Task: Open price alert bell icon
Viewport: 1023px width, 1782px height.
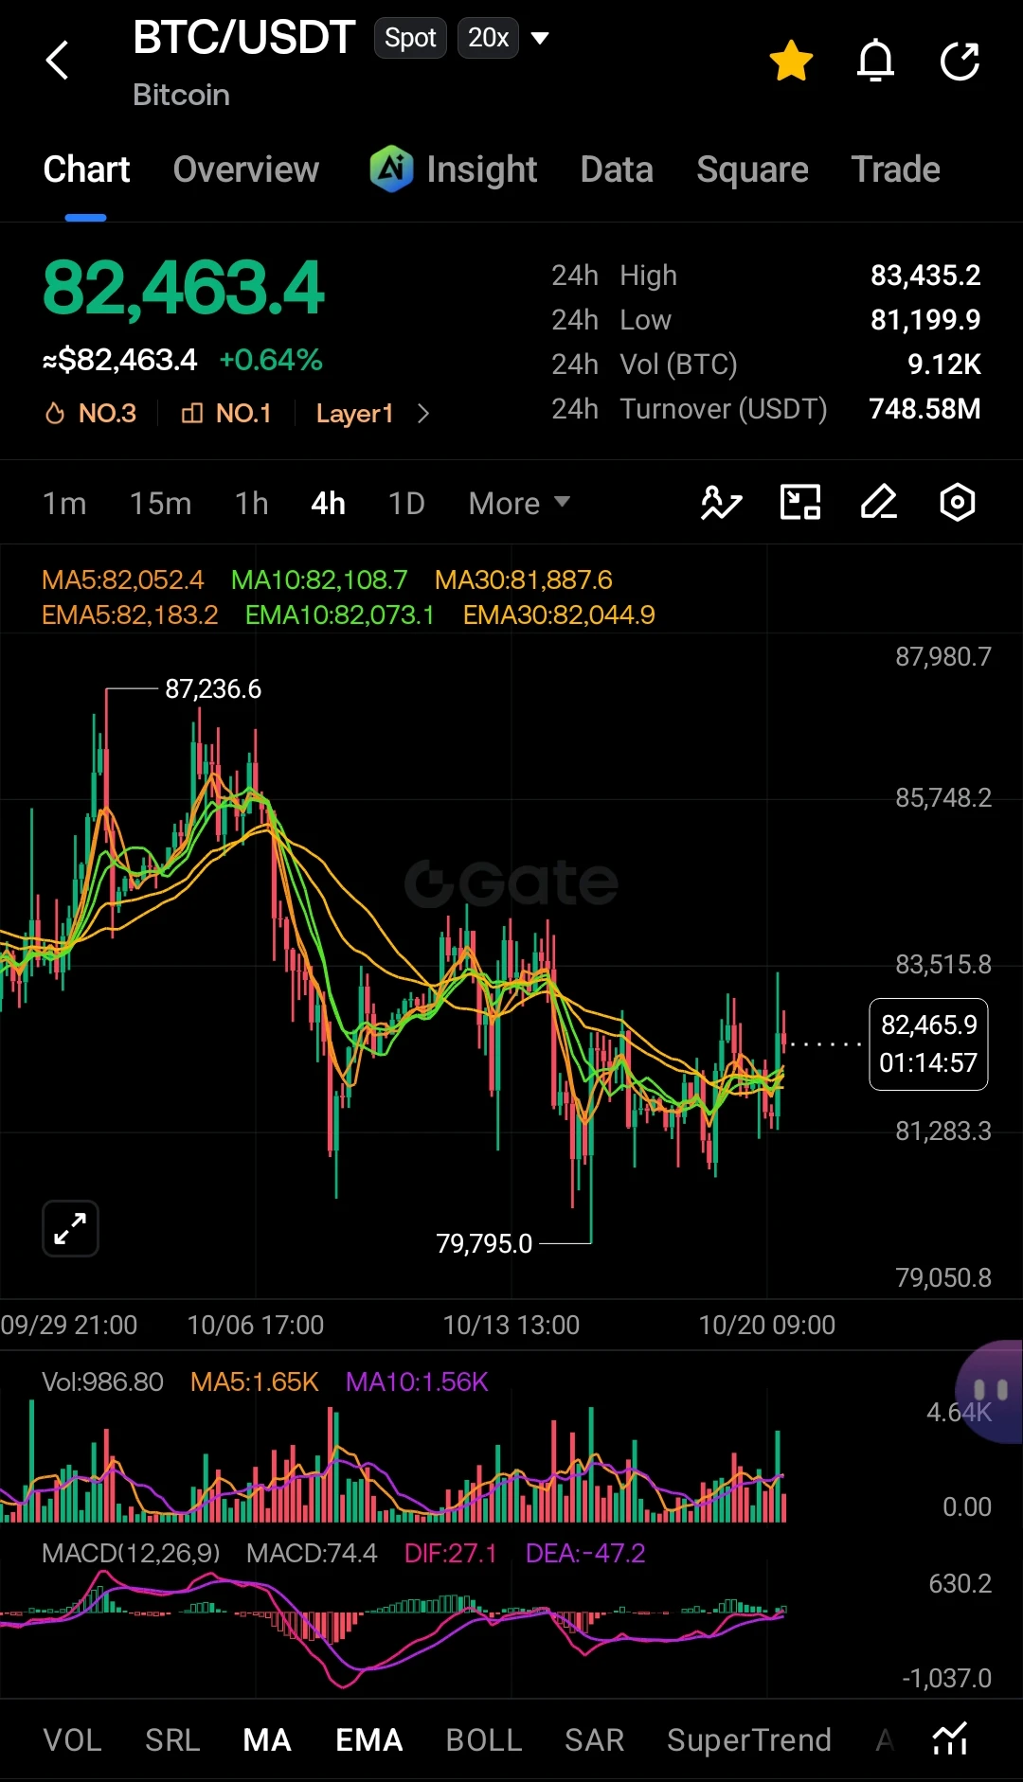Action: coord(875,62)
